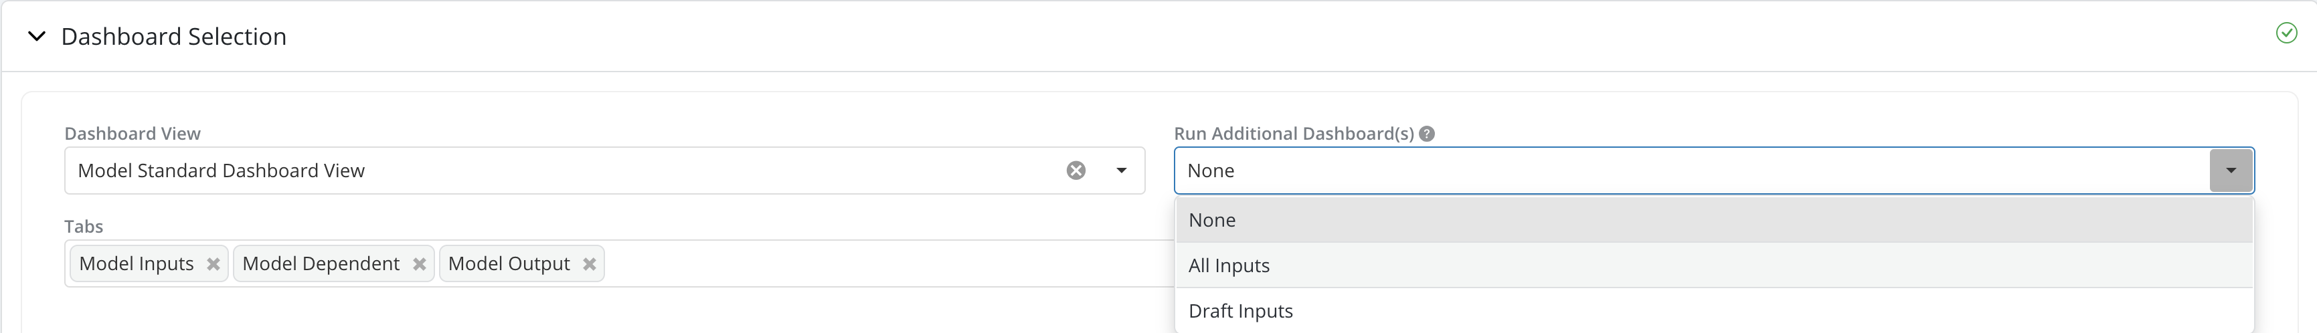Click the Model Dependent tag label

321,264
